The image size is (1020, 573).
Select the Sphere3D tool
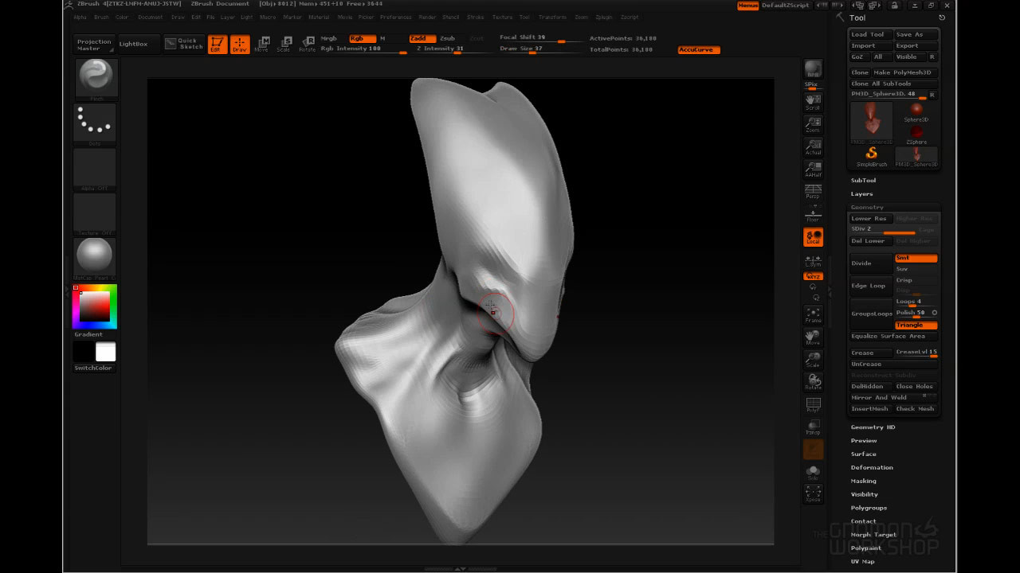(916, 111)
